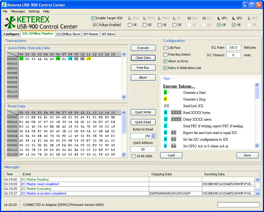This screenshot has width=264, height=212.
Task: Click the GP1 pin level indicator
Action: click(219, 18)
